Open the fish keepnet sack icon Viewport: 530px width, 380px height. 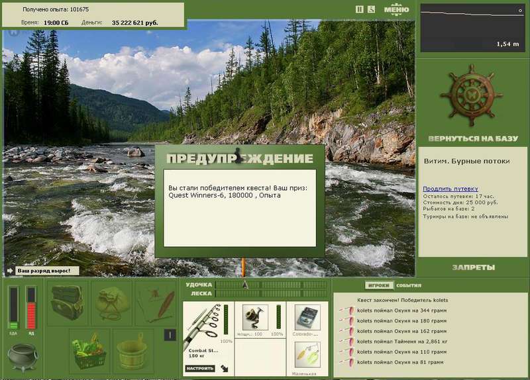pos(111,303)
